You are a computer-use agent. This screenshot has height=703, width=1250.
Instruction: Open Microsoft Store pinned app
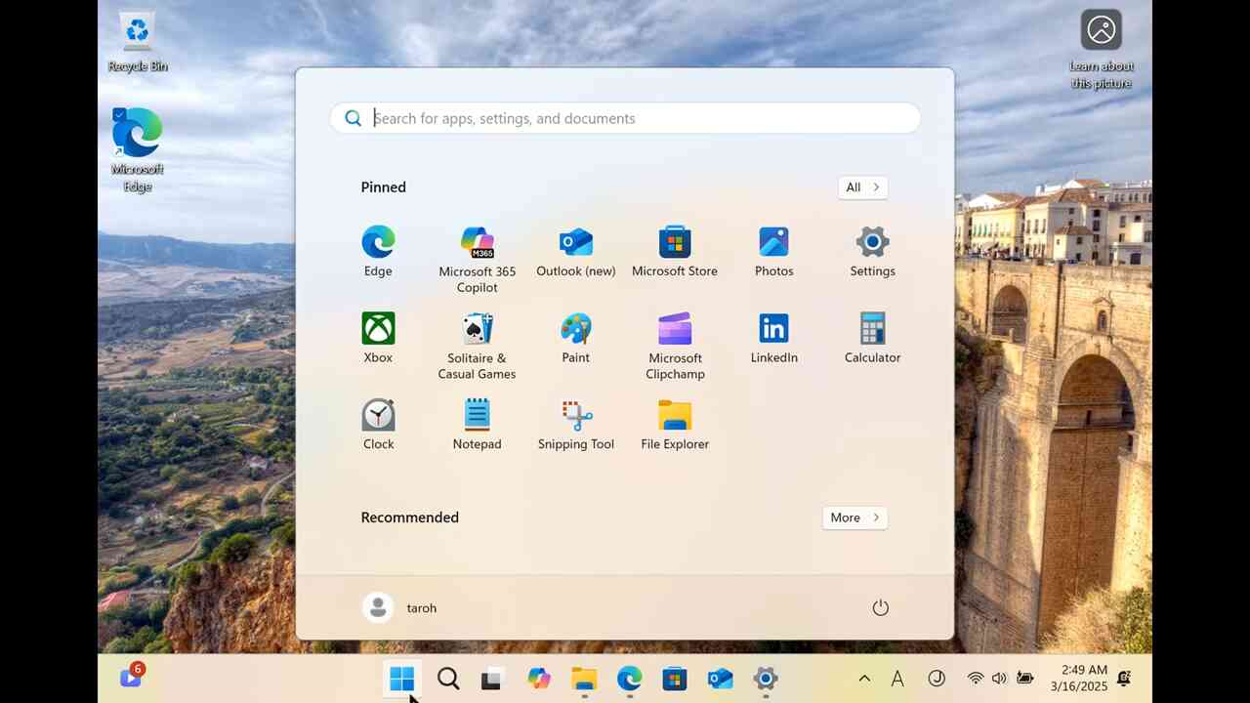pos(675,252)
